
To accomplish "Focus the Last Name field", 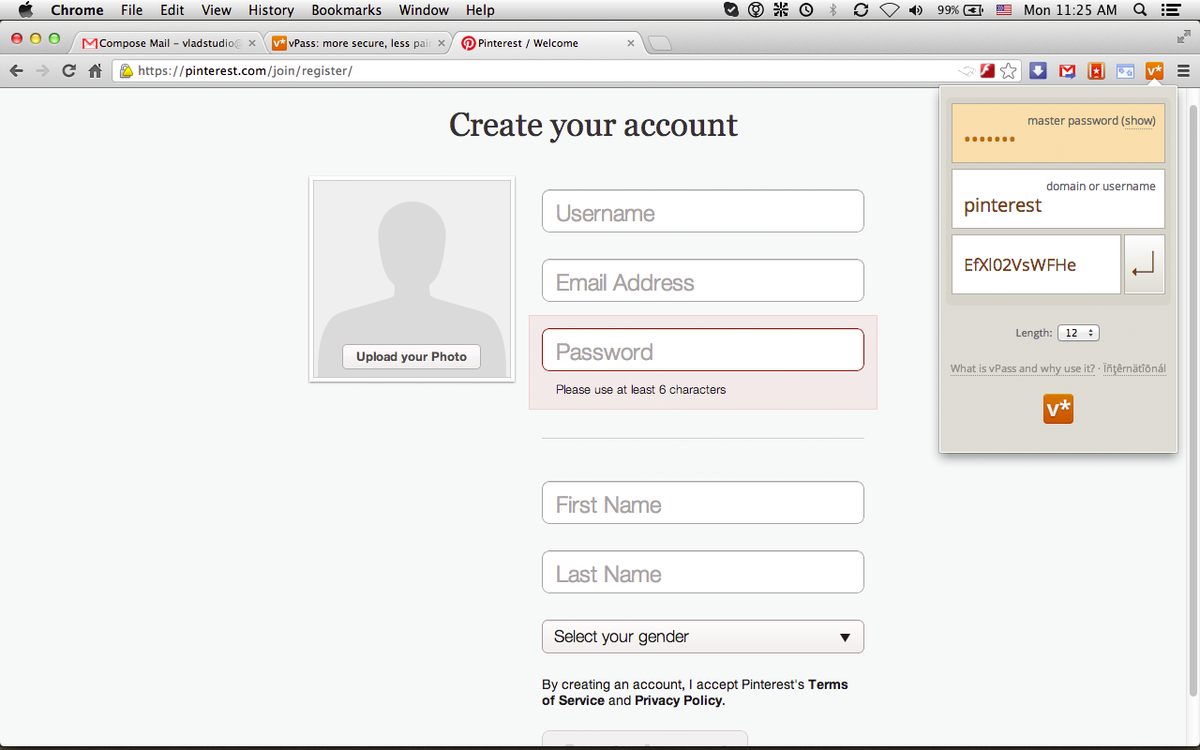I will point(703,572).
